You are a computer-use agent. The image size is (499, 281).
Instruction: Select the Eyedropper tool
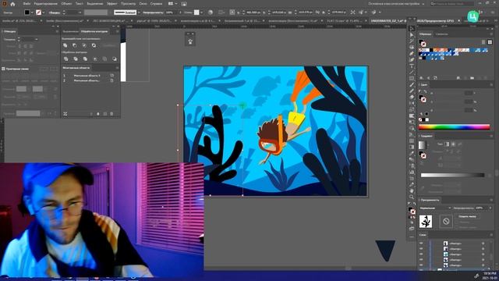(412, 153)
